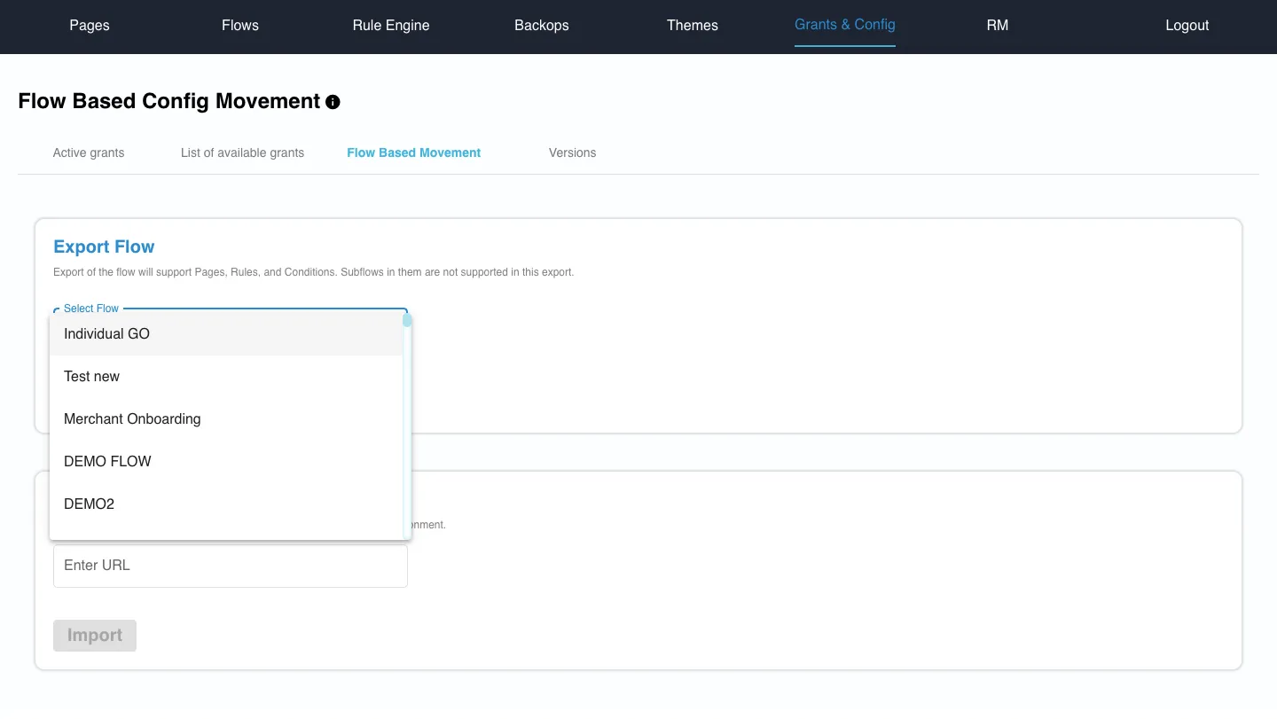The height and width of the screenshot is (719, 1277).
Task: Navigate to Backops
Action: (542, 25)
